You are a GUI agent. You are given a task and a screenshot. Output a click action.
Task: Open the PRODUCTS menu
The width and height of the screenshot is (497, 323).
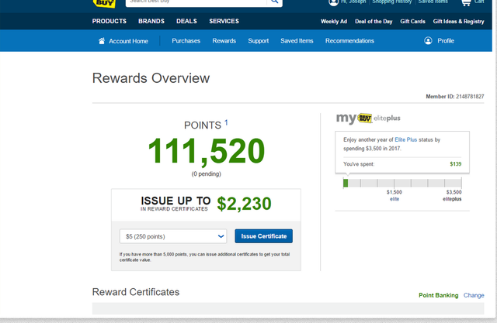tap(109, 21)
